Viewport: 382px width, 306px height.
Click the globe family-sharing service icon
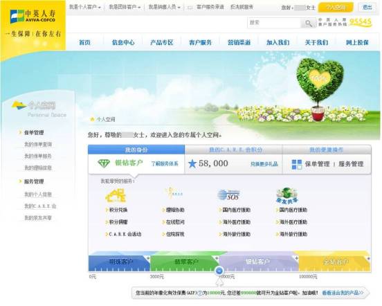(x=287, y=196)
